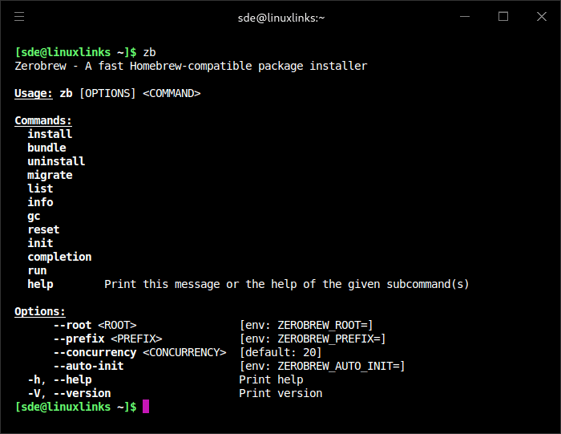Click the 'install' command text
This screenshot has width=561, height=434.
click(50, 134)
